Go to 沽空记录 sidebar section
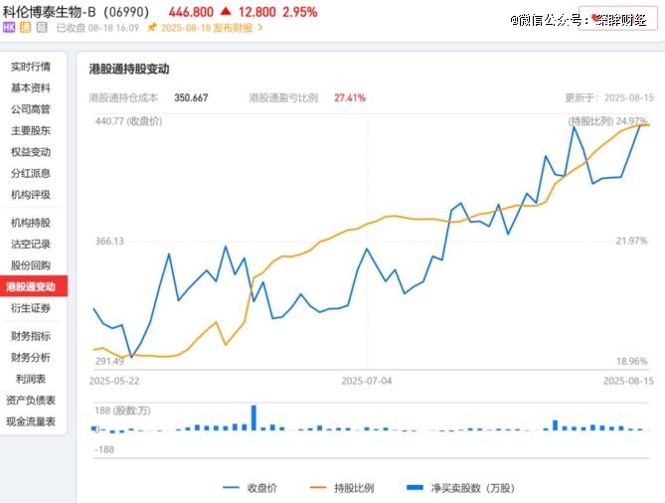 pyautogui.click(x=31, y=244)
